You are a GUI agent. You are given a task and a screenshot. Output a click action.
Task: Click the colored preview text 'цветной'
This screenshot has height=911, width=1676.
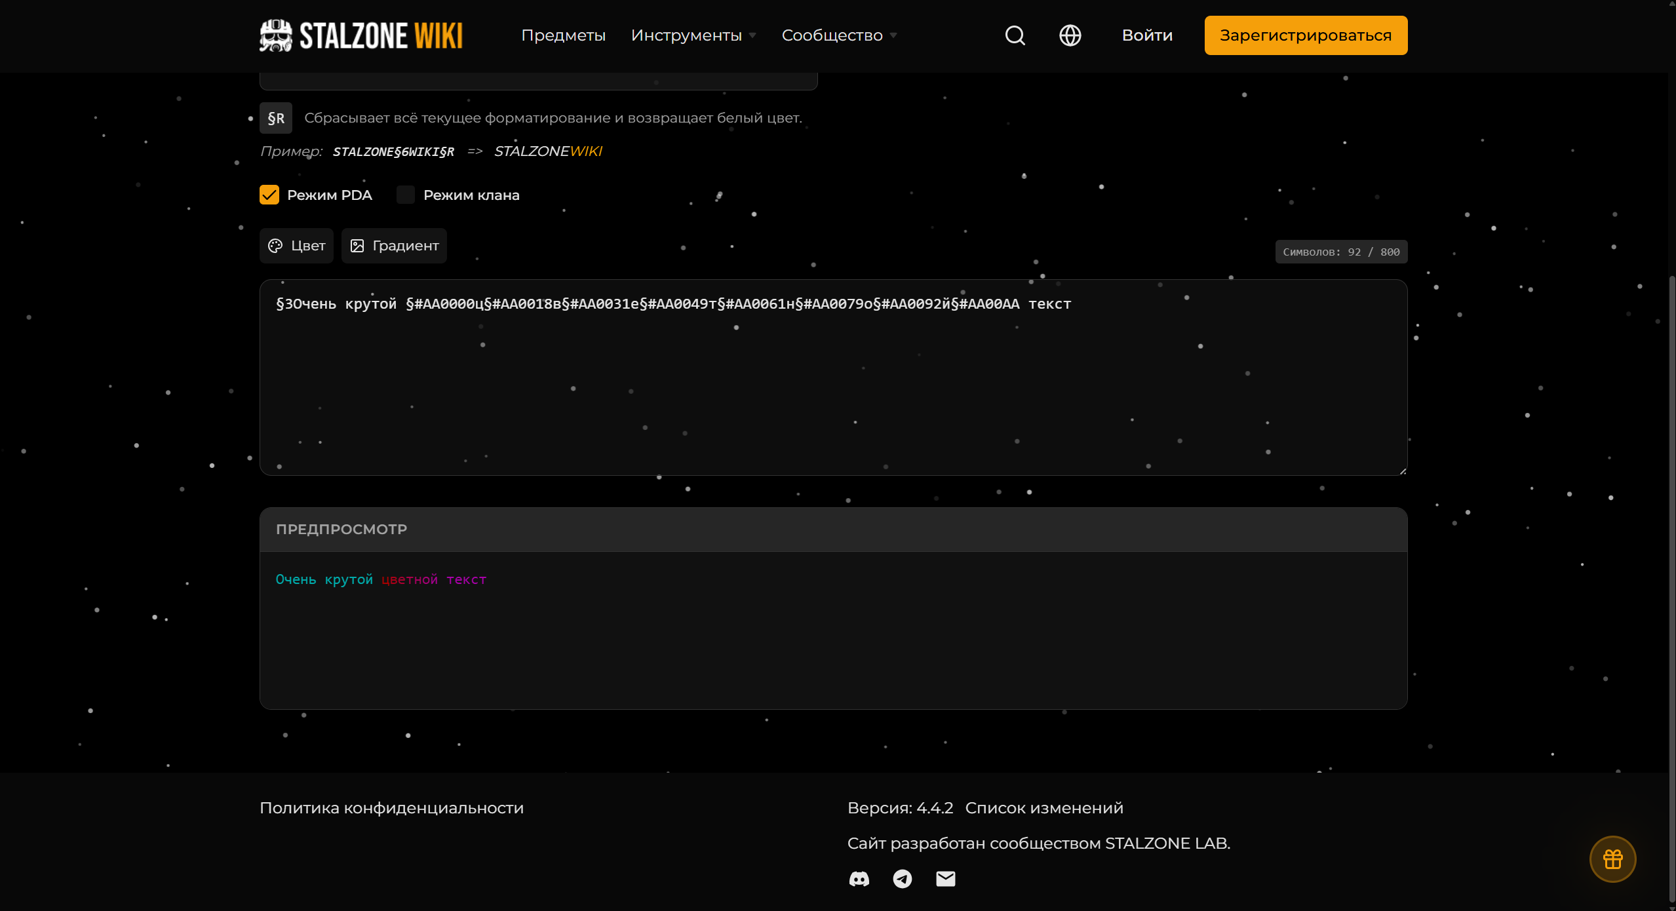coord(409,579)
